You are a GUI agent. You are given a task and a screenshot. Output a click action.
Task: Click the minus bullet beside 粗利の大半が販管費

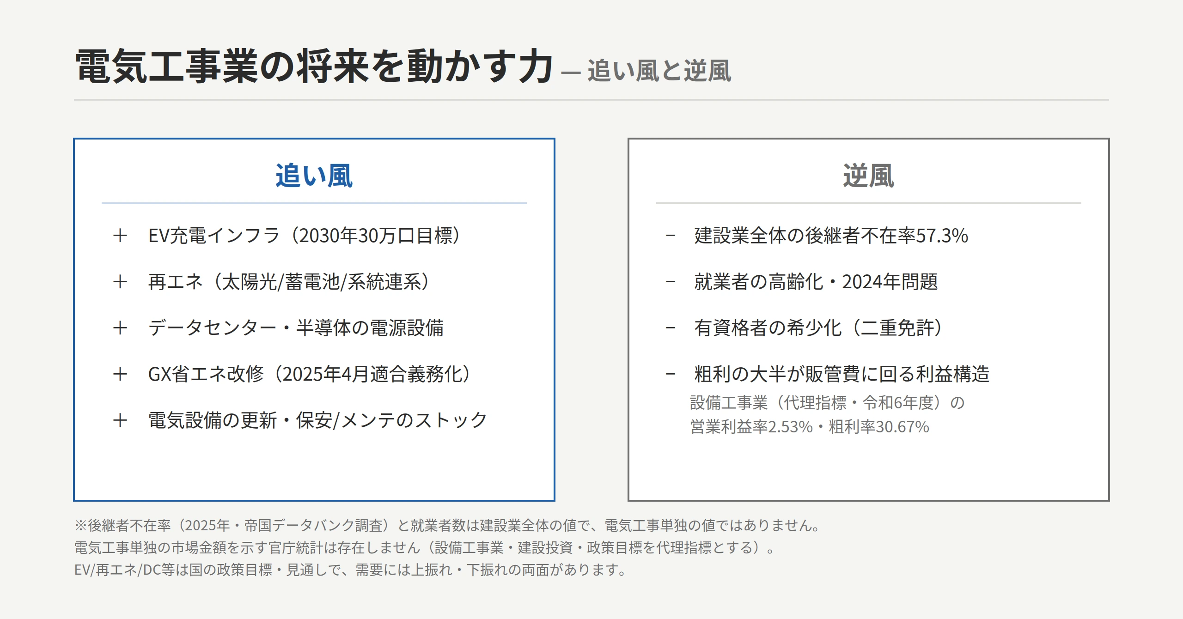point(671,374)
